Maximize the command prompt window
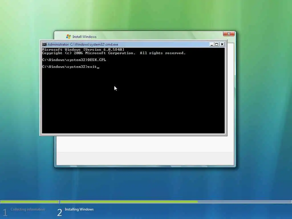This screenshot has width=292, height=219. coord(217,44)
